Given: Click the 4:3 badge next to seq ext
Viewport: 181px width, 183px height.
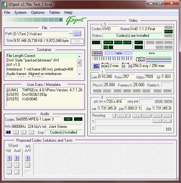Looking at the screenshot, I should [159, 101].
